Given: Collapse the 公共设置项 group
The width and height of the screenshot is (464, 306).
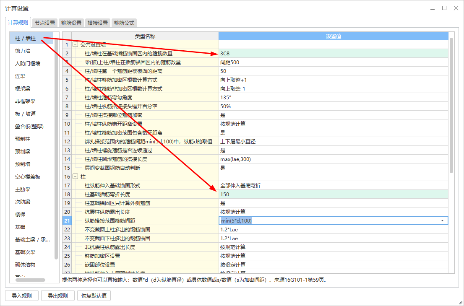Looking at the screenshot, I should 76,45.
